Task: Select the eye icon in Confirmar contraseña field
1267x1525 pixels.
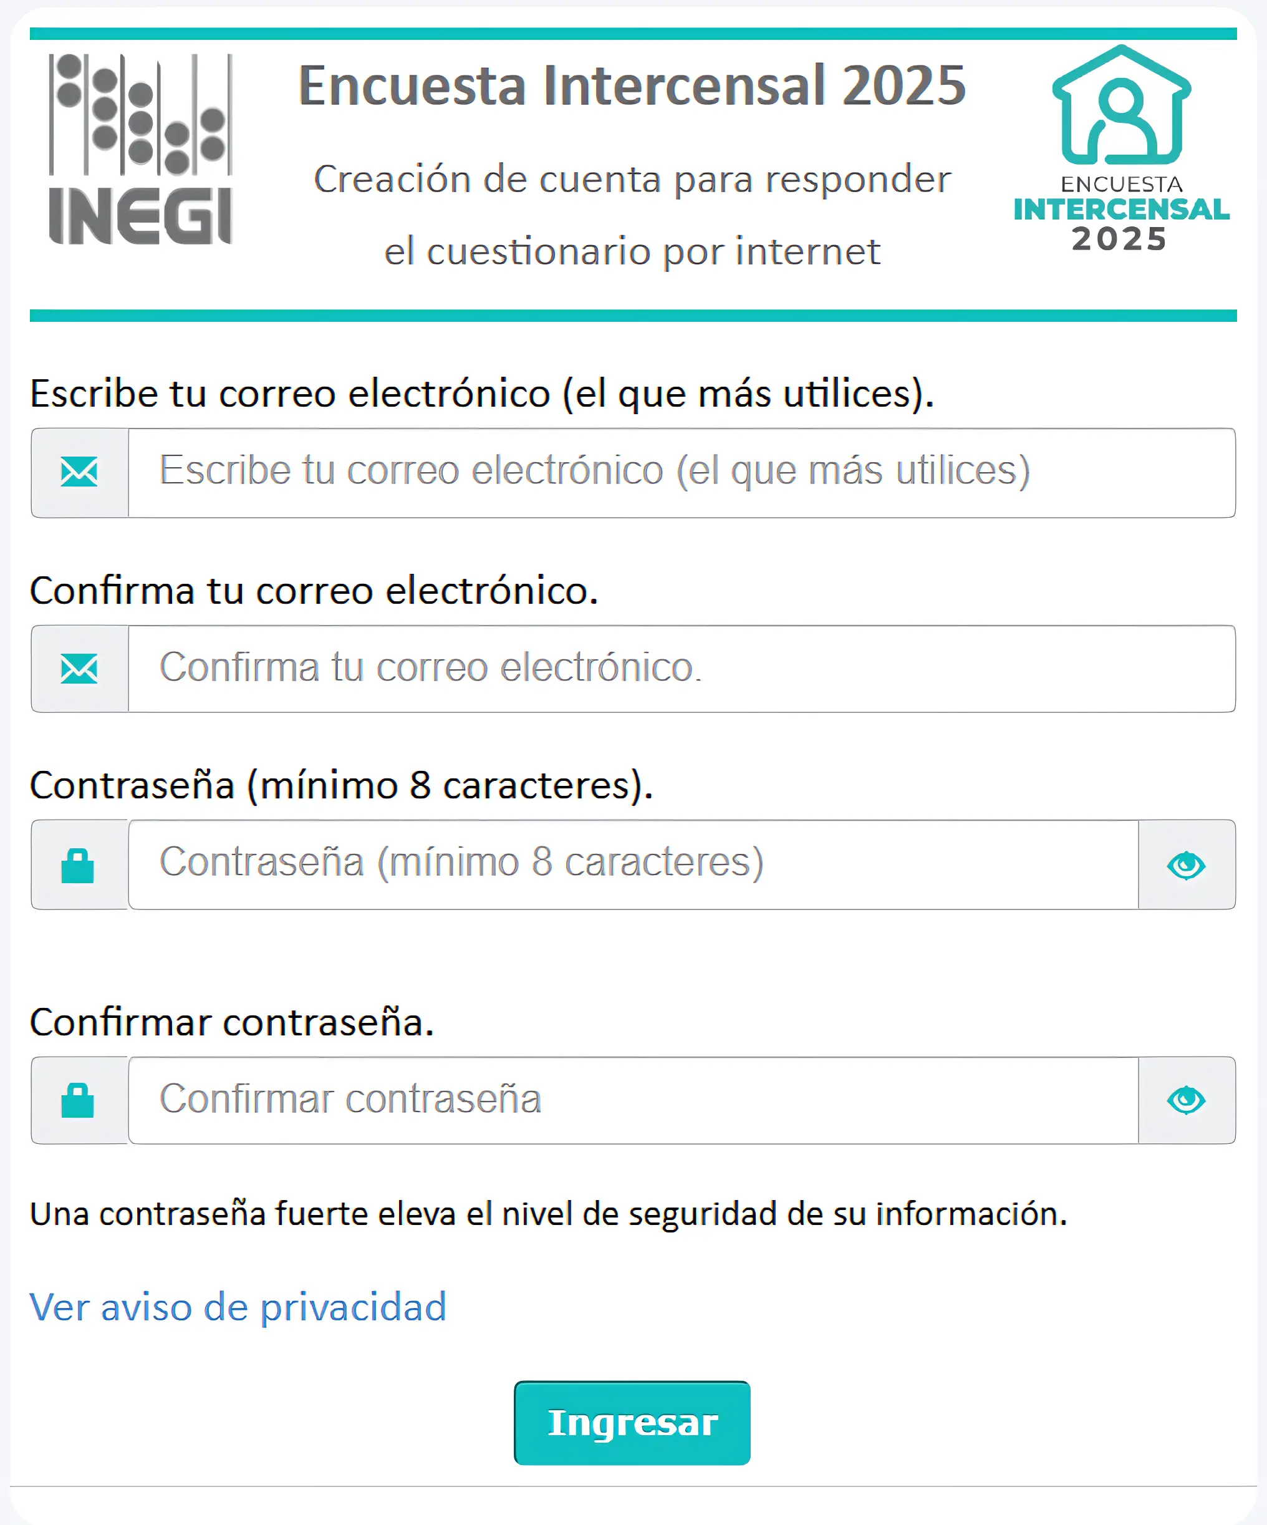Action: click(1187, 1100)
